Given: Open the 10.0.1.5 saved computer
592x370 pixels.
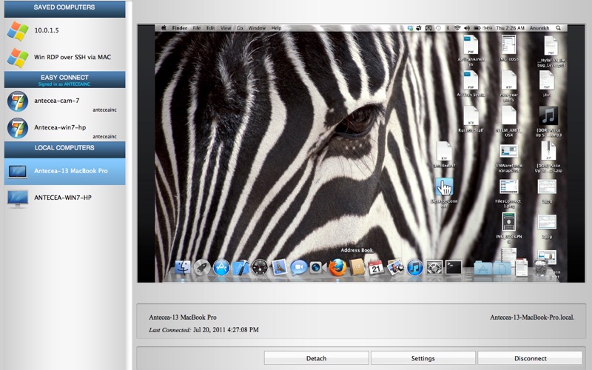Looking at the screenshot, I should pyautogui.click(x=44, y=31).
